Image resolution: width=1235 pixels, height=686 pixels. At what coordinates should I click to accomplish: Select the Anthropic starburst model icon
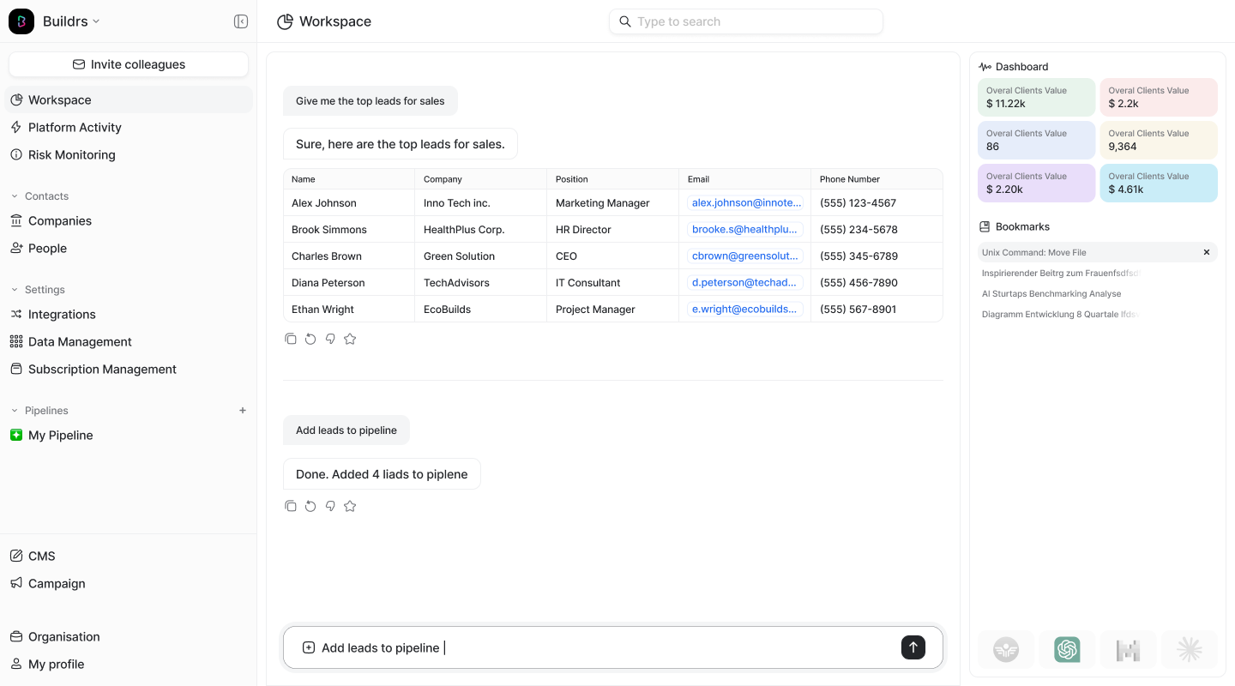(1190, 649)
